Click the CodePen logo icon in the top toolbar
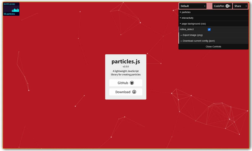 pyautogui.click(x=227, y=6)
